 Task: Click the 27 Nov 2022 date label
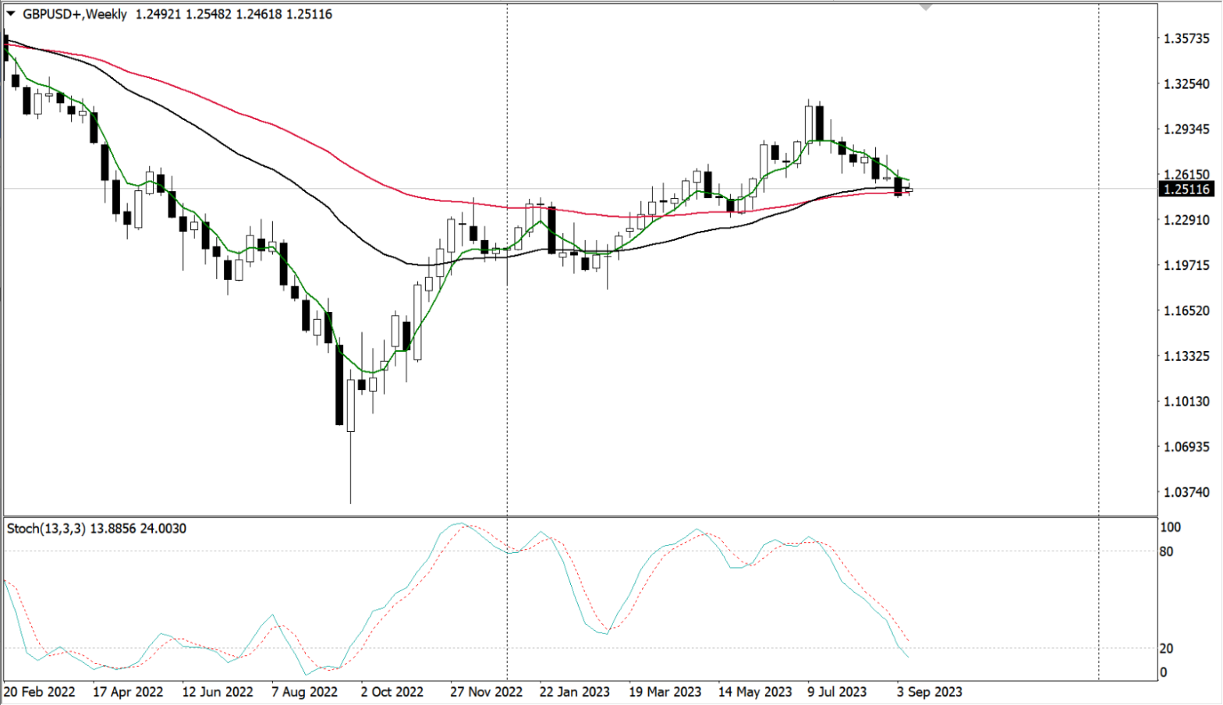pos(486,692)
